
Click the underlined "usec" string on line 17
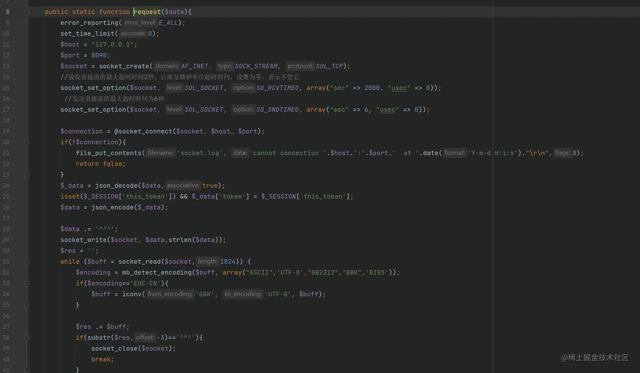pos(387,109)
